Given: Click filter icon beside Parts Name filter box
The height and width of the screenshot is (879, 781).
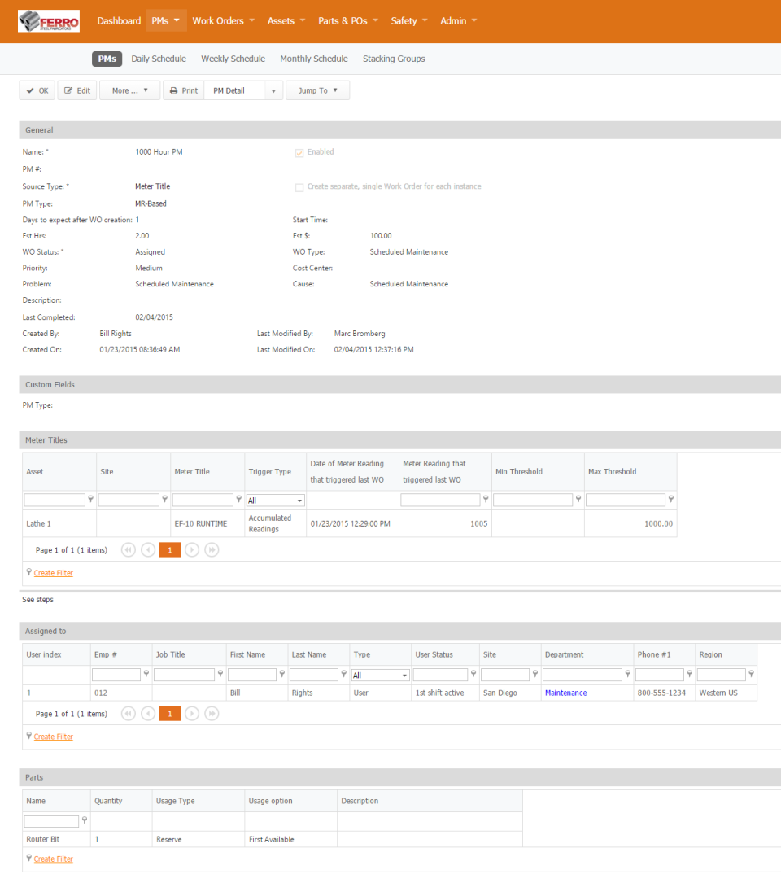Looking at the screenshot, I should [x=85, y=820].
